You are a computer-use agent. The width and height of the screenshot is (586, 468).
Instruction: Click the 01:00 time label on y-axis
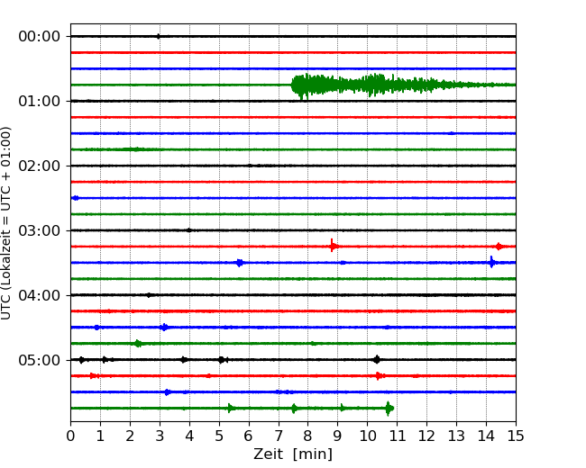pyautogui.click(x=40, y=101)
